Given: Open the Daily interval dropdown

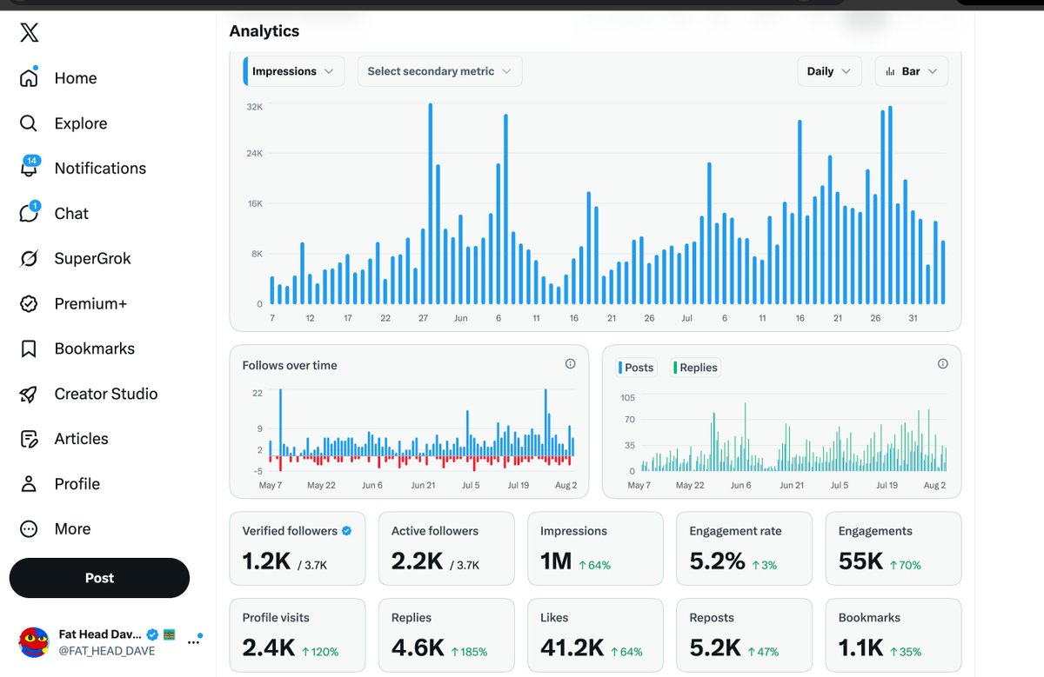Looking at the screenshot, I should 829,71.
